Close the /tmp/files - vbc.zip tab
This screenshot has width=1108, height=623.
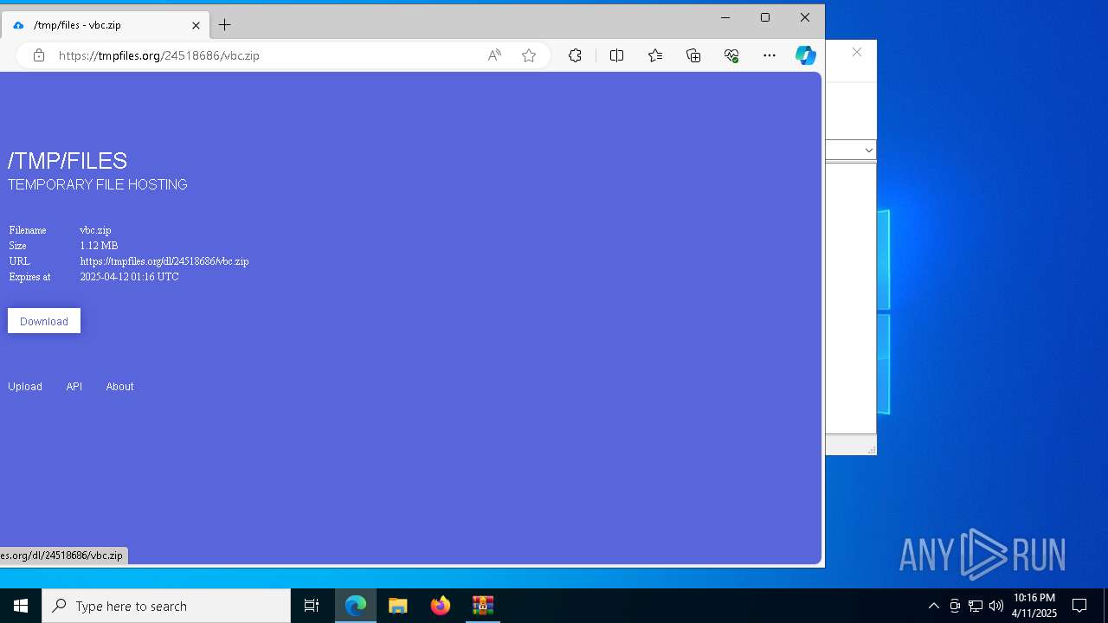pos(196,25)
